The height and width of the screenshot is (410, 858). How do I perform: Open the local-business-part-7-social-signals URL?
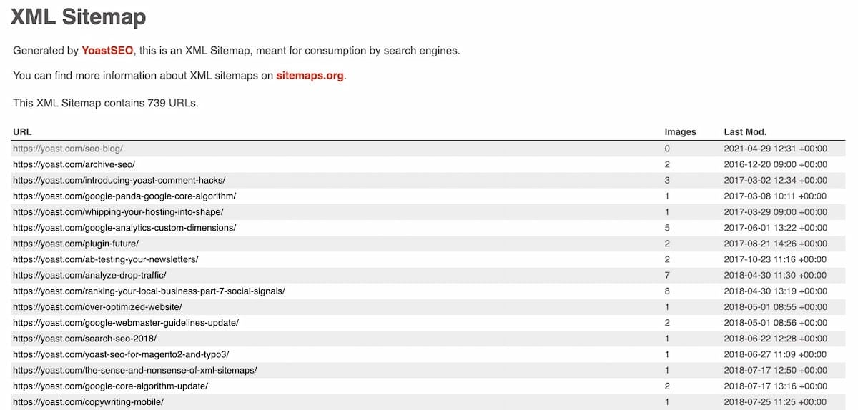click(149, 291)
